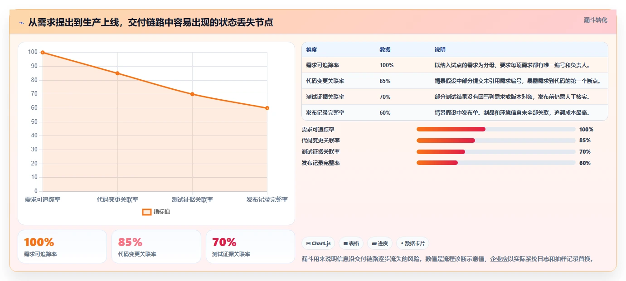Click the 60% value in the table

pos(385,113)
